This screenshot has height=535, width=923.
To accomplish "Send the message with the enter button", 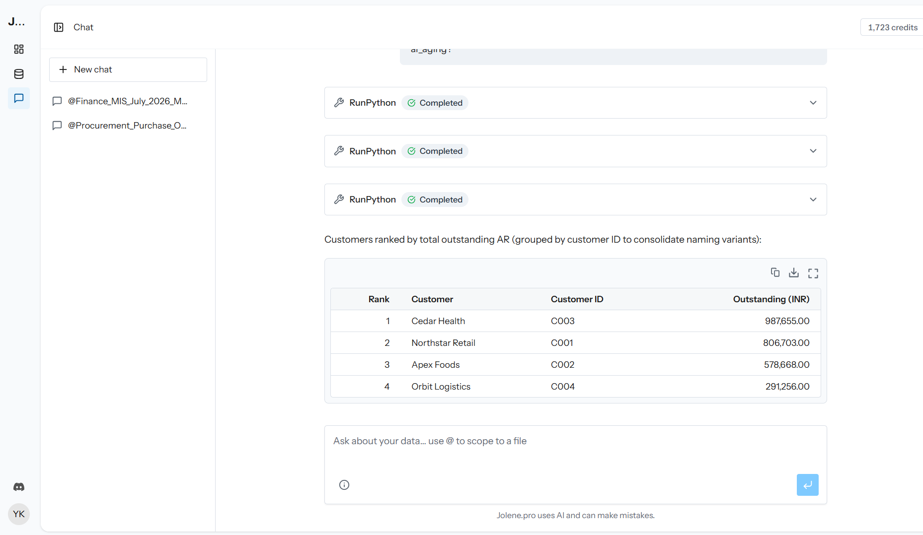I will (x=808, y=485).
